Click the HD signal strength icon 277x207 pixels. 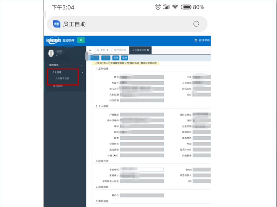click(x=166, y=7)
